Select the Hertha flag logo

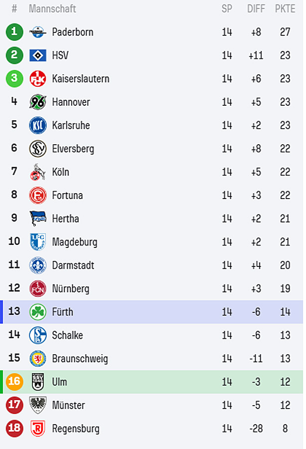[x=38, y=219]
